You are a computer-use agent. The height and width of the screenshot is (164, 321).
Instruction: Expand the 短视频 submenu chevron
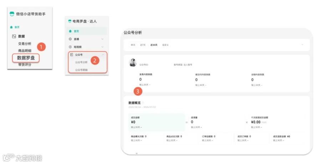(102, 47)
